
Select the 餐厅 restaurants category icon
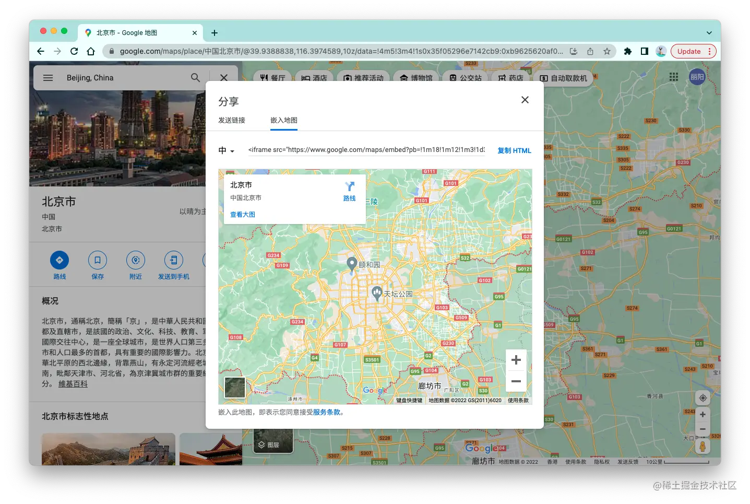[x=263, y=78]
